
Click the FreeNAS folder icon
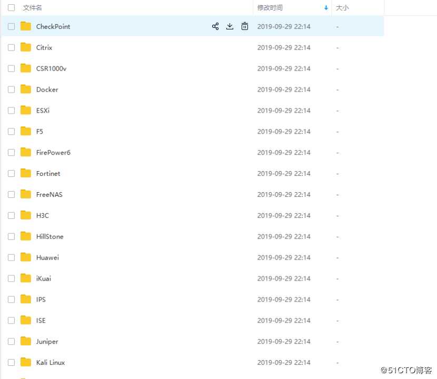[x=26, y=194]
